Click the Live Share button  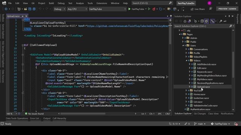point(198,9)
